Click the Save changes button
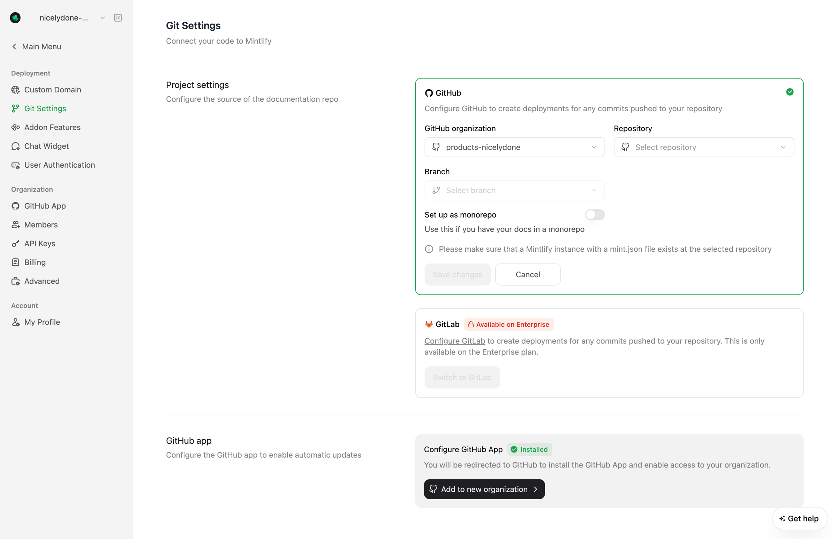This screenshot has width=837, height=539. pos(457,275)
